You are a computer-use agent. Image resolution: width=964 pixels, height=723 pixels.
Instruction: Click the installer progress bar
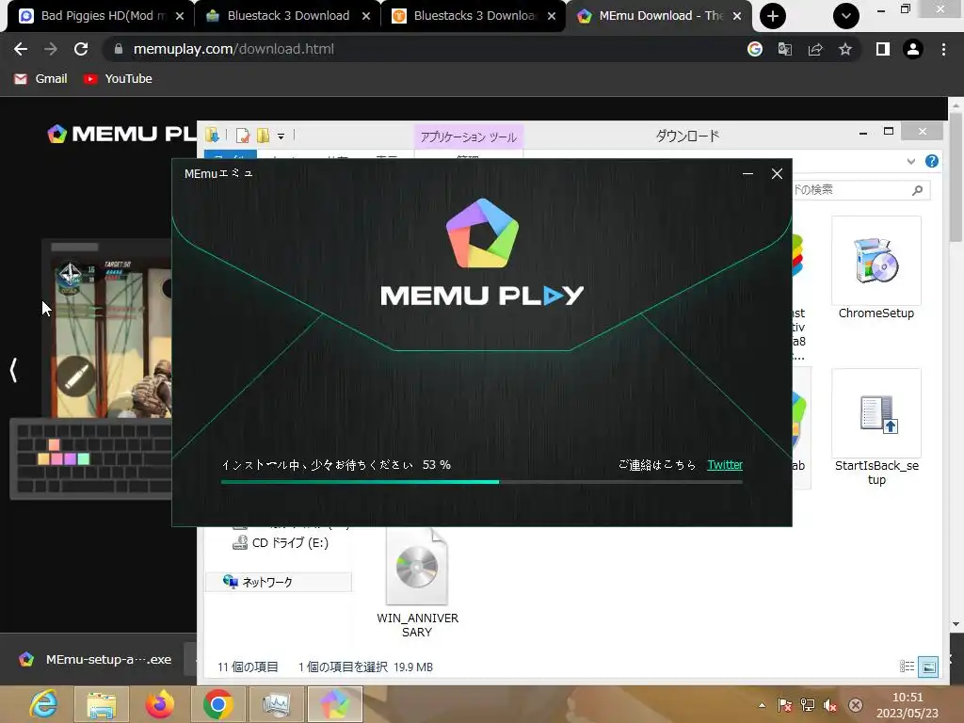[x=481, y=482]
